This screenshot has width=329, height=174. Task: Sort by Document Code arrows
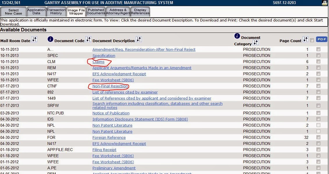pyautogui.click(x=88, y=39)
